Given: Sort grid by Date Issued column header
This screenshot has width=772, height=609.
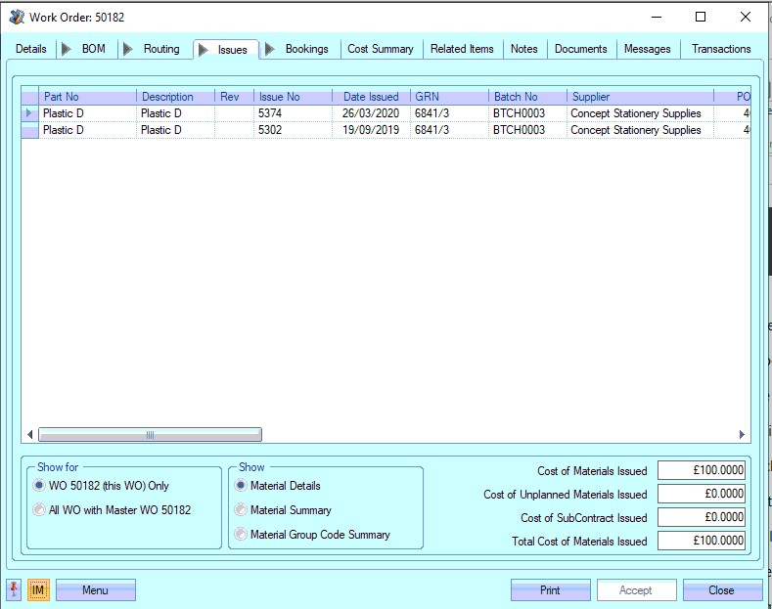Looking at the screenshot, I should point(371,97).
